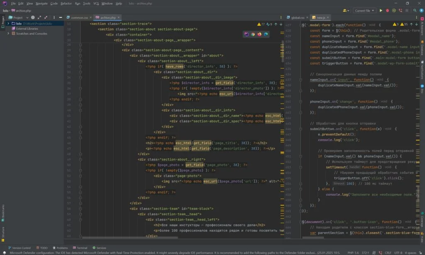Switch to the common.css tab
The width and height of the screenshot is (425, 255).
(x=79, y=18)
